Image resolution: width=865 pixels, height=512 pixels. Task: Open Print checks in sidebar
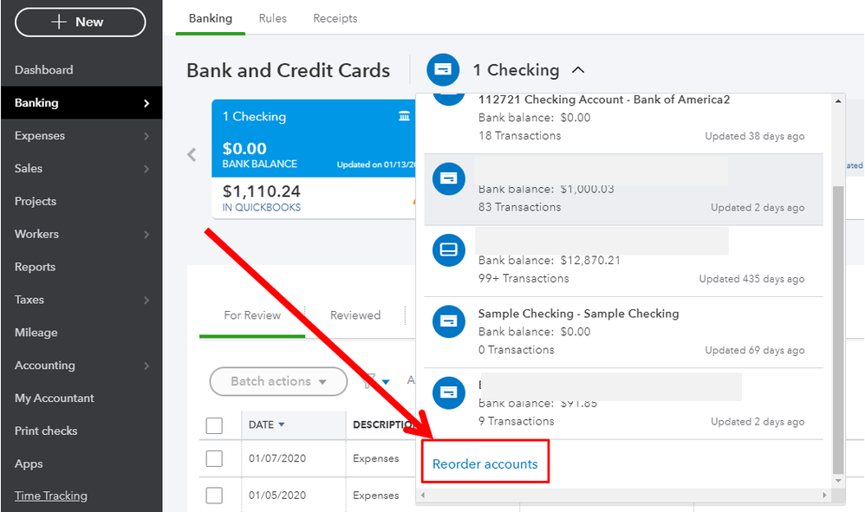[46, 431]
